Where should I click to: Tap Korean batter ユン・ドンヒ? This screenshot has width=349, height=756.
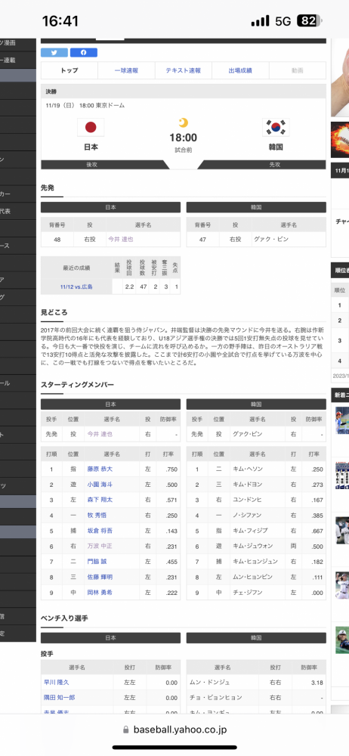coord(249,500)
